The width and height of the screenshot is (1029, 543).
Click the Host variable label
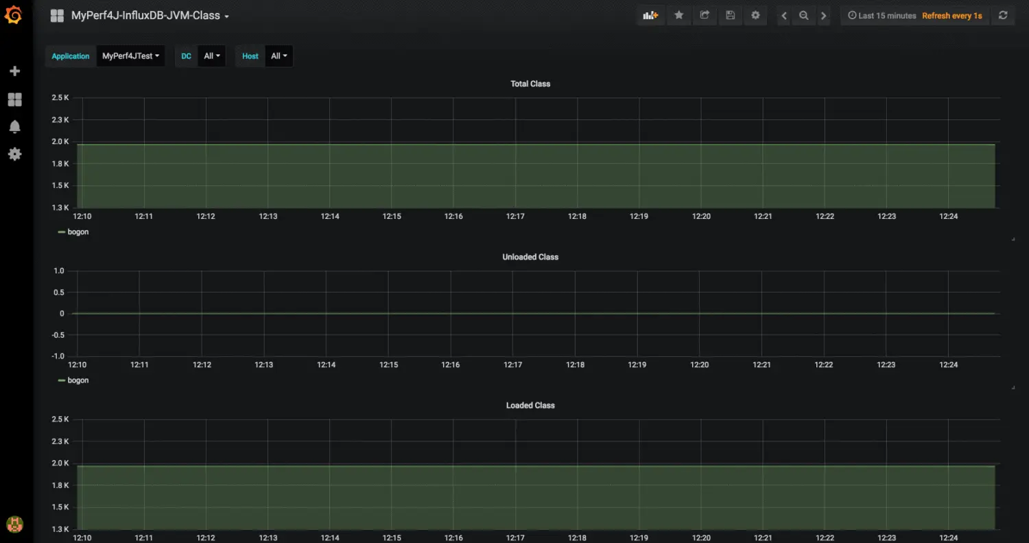[x=250, y=56]
